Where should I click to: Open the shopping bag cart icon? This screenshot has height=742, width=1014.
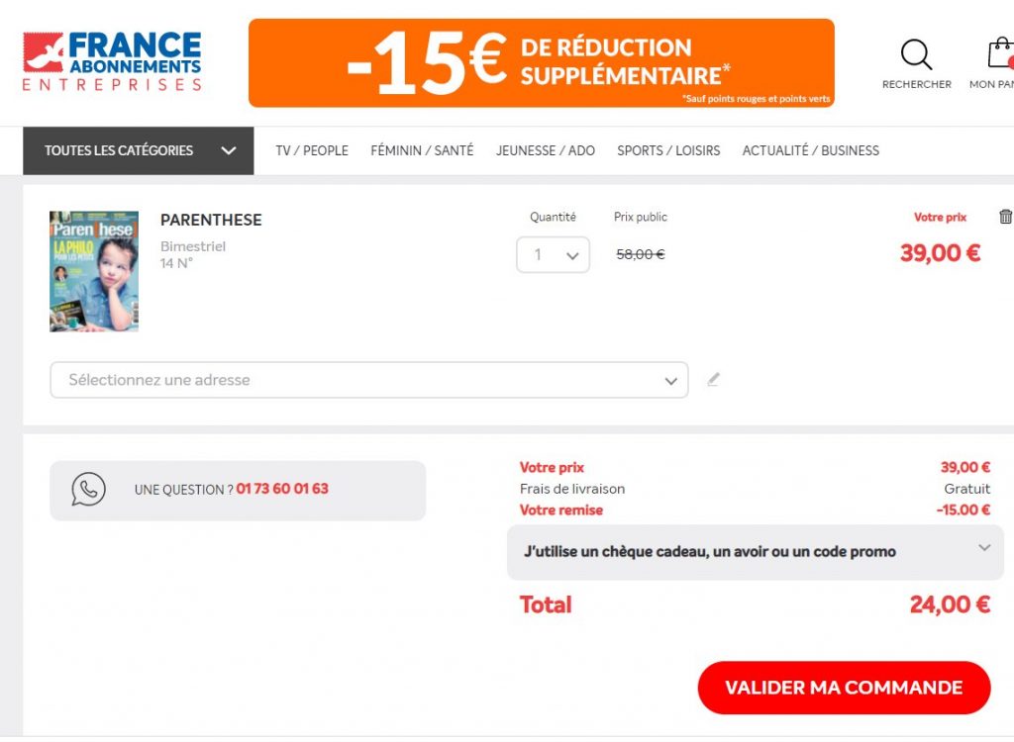point(1000,53)
